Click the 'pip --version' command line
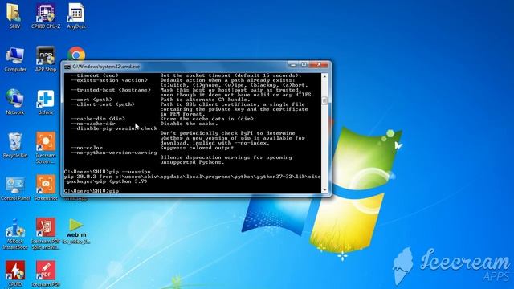 (x=107, y=172)
